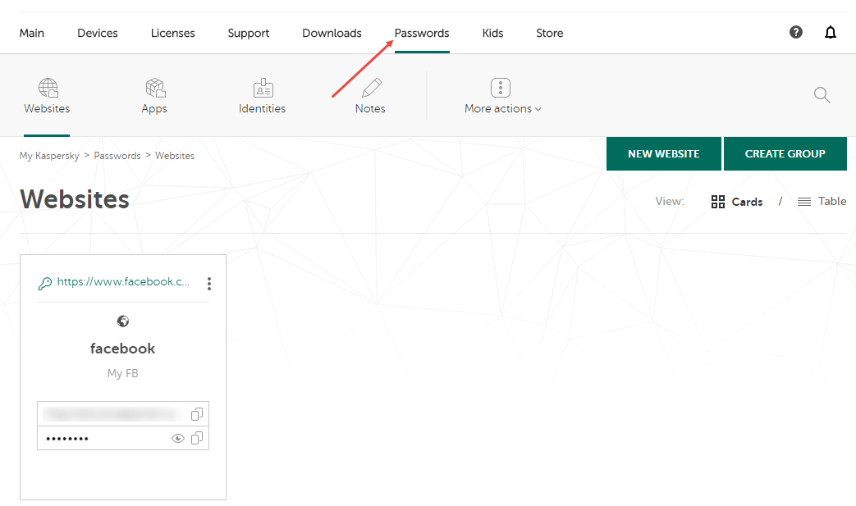This screenshot has width=856, height=506.
Task: Click the CREATE GROUP button
Action: (x=785, y=153)
